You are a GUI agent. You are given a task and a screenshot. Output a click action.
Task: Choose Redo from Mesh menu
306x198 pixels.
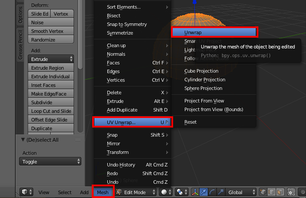(x=133, y=173)
